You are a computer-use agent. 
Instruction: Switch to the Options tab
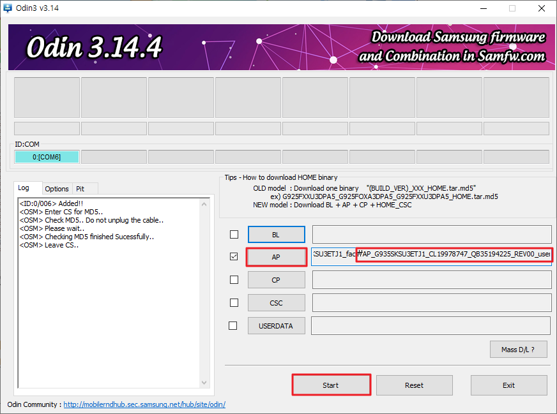(x=57, y=189)
